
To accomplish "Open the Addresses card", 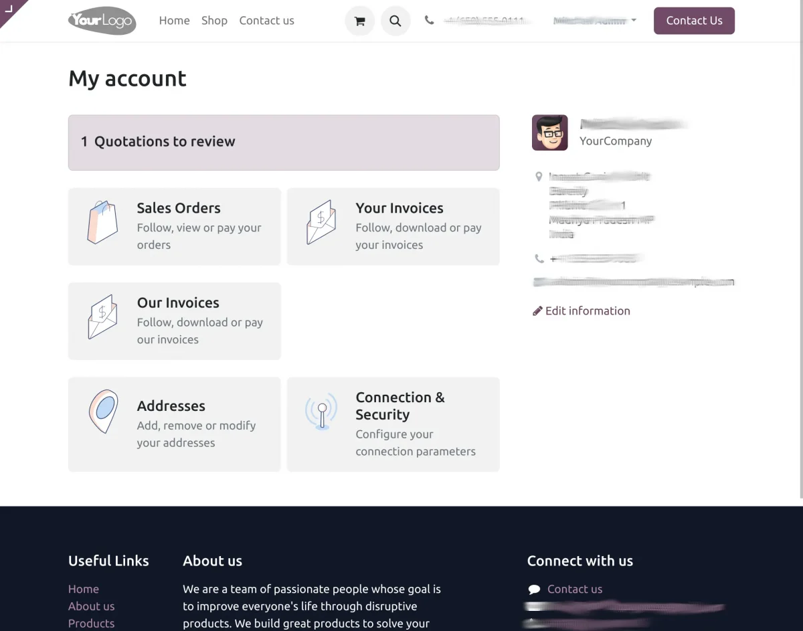I will (175, 424).
